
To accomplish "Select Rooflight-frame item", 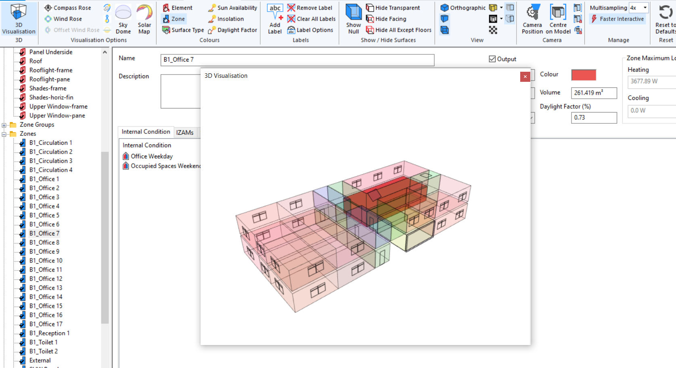I will point(51,70).
